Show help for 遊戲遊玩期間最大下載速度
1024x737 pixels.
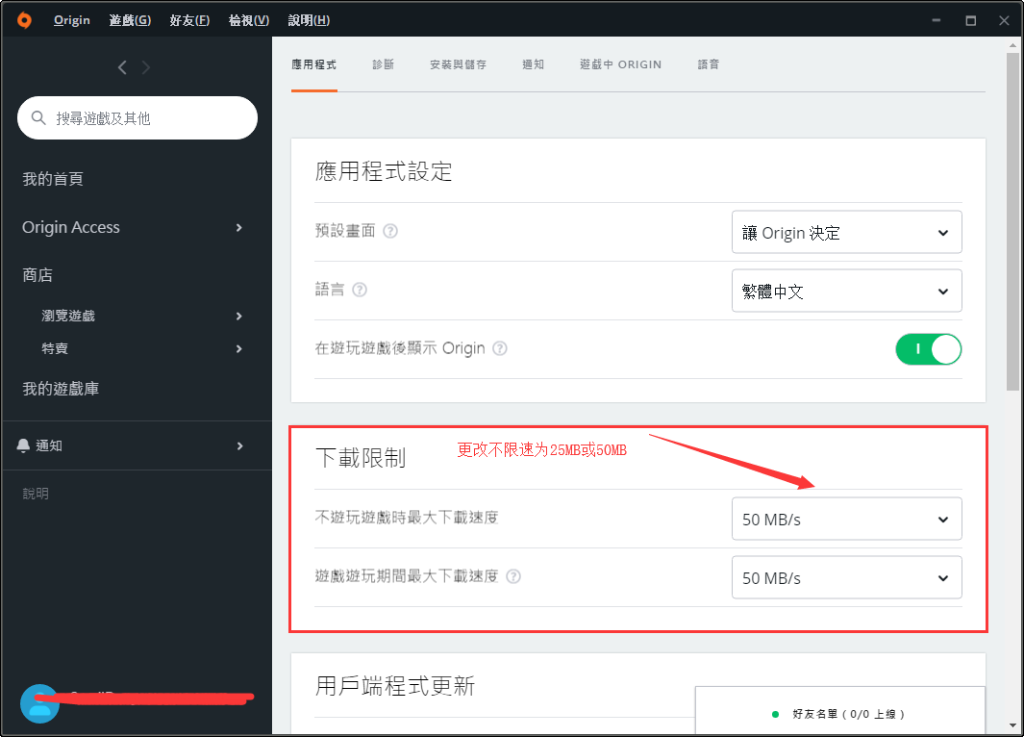click(x=513, y=576)
